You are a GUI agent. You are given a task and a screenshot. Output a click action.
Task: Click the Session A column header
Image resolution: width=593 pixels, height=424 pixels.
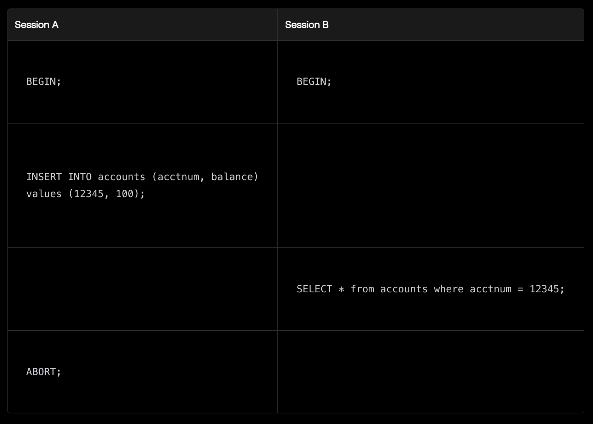[x=36, y=25]
